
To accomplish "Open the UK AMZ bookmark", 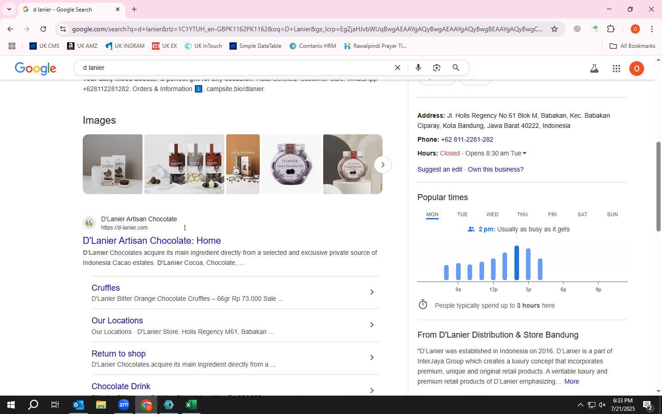I will pos(82,46).
